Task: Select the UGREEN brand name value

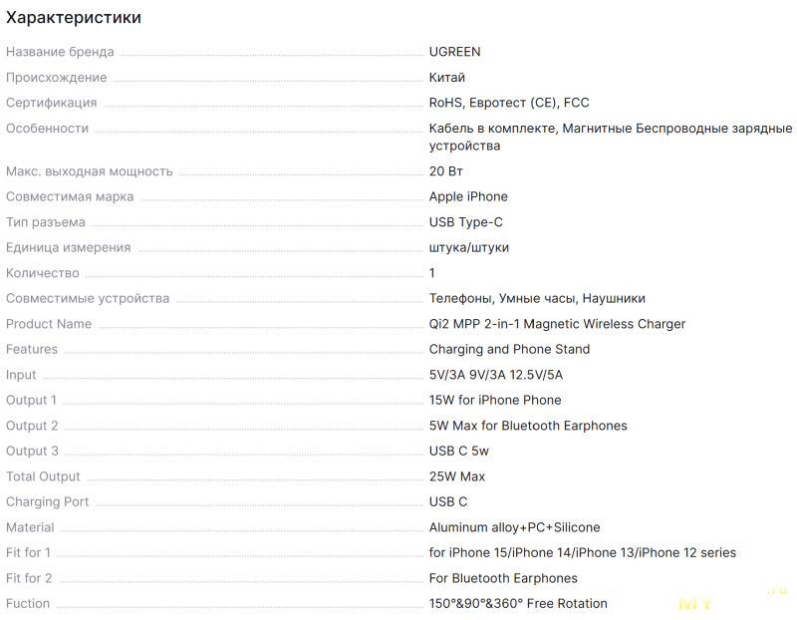Action: (x=454, y=52)
